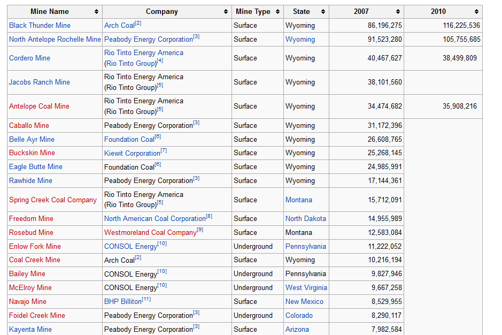The height and width of the screenshot is (335, 502).
Task: Sort by State column sort arrows
Action: click(x=323, y=12)
